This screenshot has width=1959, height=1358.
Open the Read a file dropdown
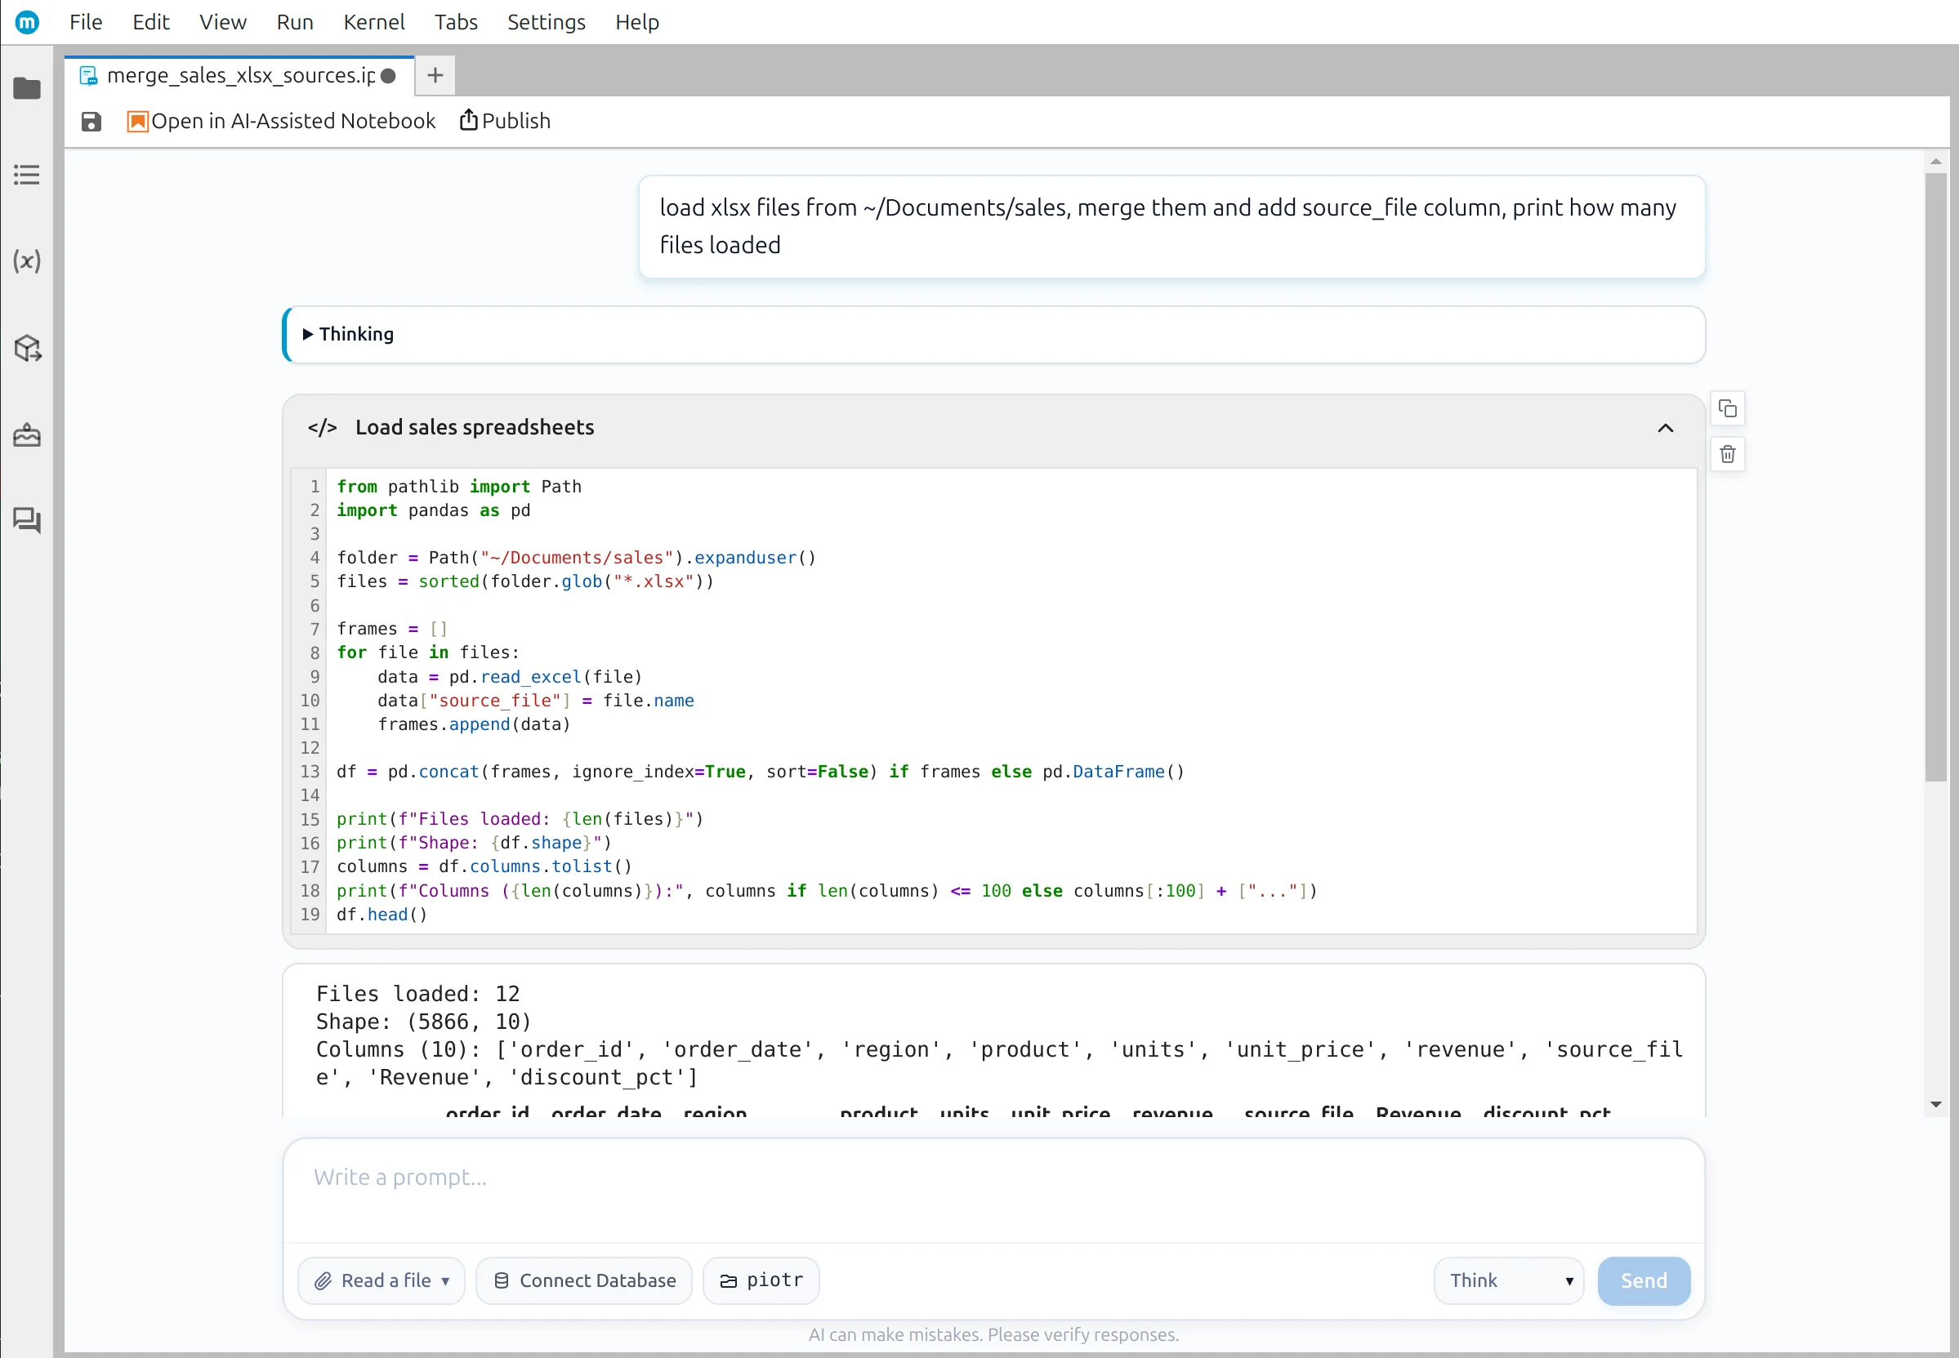tap(382, 1281)
